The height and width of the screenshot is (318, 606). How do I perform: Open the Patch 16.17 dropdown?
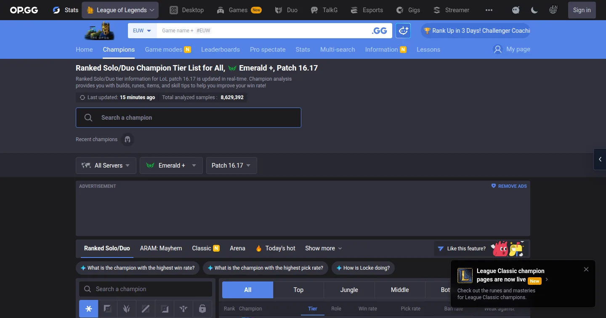point(231,166)
